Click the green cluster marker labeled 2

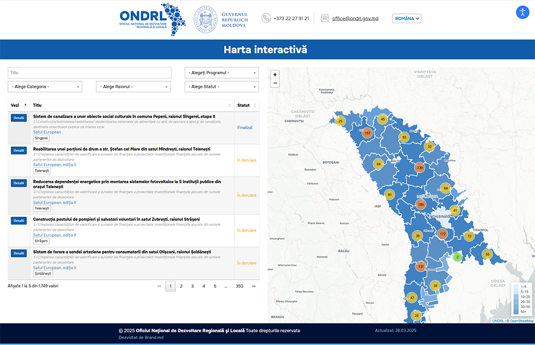click(x=457, y=257)
